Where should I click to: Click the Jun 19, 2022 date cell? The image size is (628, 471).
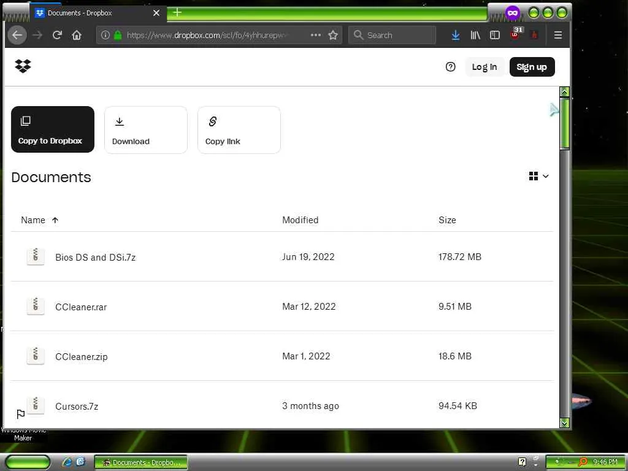[308, 257]
